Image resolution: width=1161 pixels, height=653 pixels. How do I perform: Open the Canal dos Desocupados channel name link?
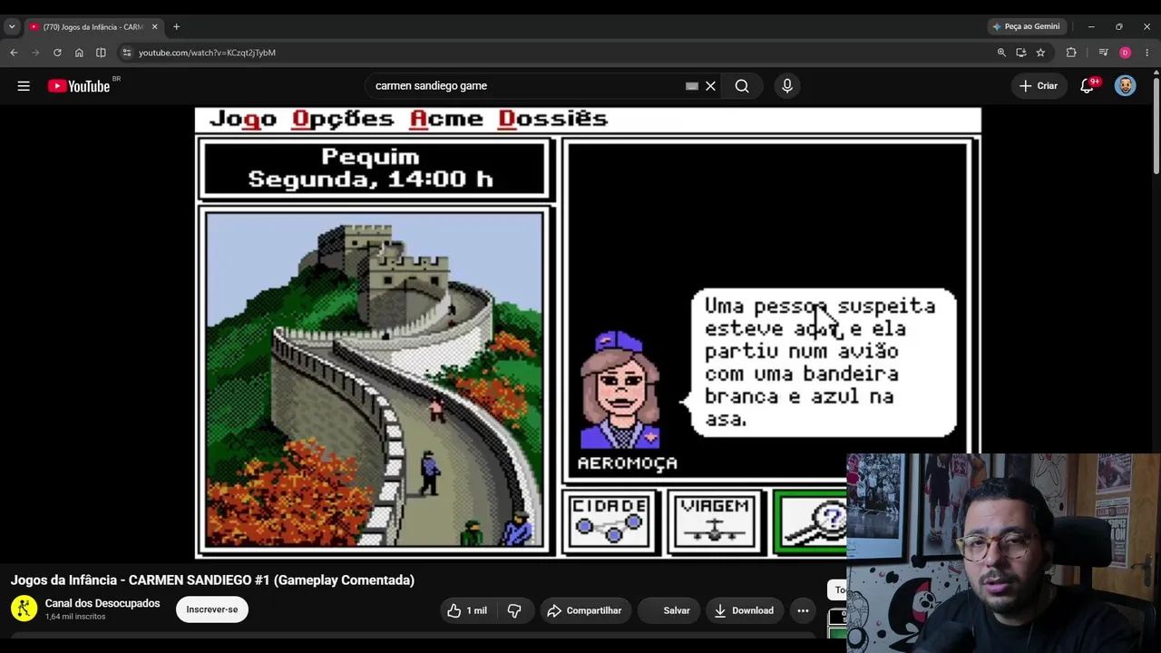tap(102, 603)
